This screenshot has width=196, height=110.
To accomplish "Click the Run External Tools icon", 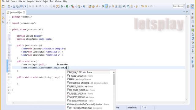I will pyautogui.click(x=73, y=6).
